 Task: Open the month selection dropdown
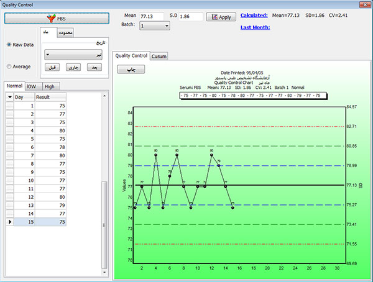pyautogui.click(x=73, y=55)
